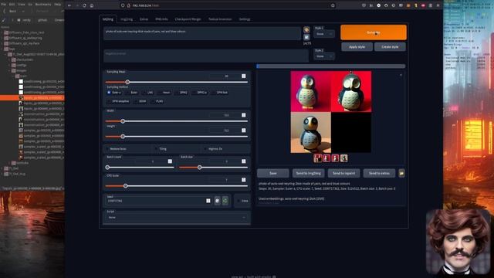This screenshot has height=278, width=494.
Task: Click the bottom-left owl image in gallery
Action: [x=310, y=132]
